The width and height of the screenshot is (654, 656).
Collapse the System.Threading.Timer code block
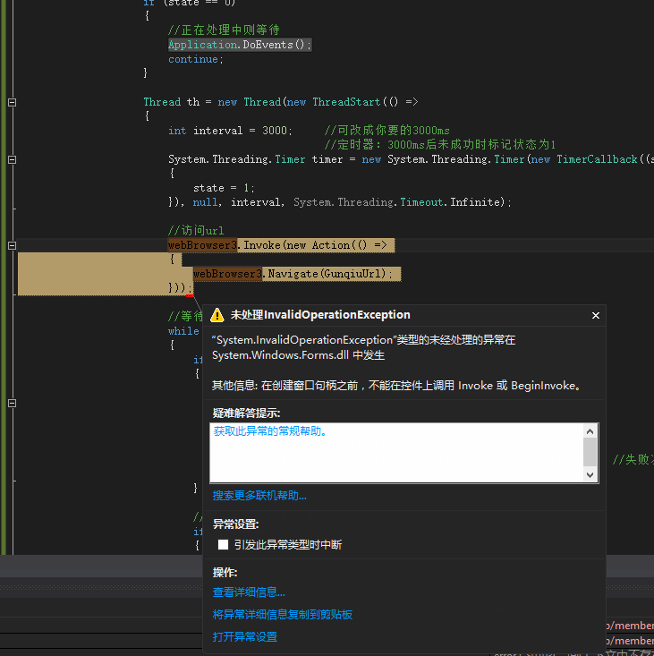13,159
